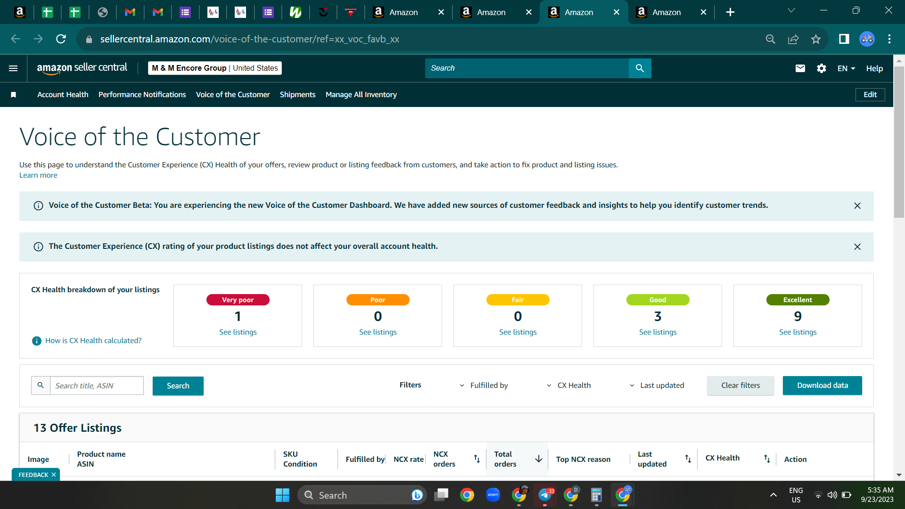See listings under Poor
Viewport: 905px width, 509px height.
click(378, 332)
